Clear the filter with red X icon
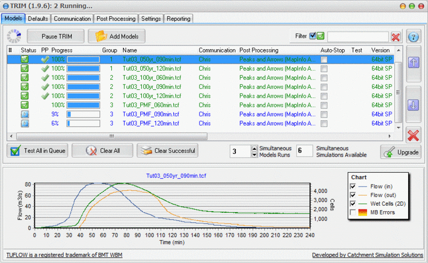Screen dimensions: 428x263 point(395,36)
